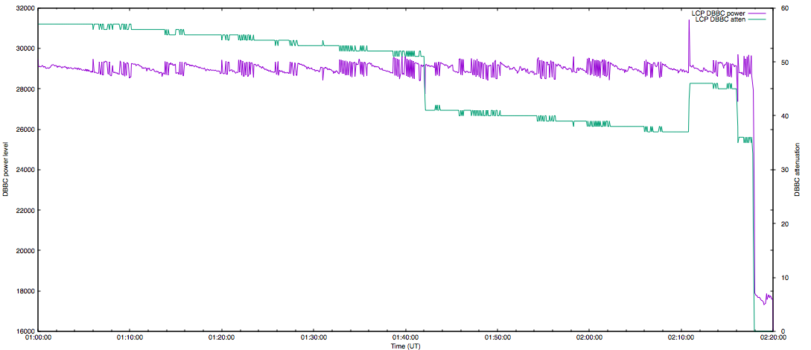Click the 02:20:00 time tick label

[772, 338]
